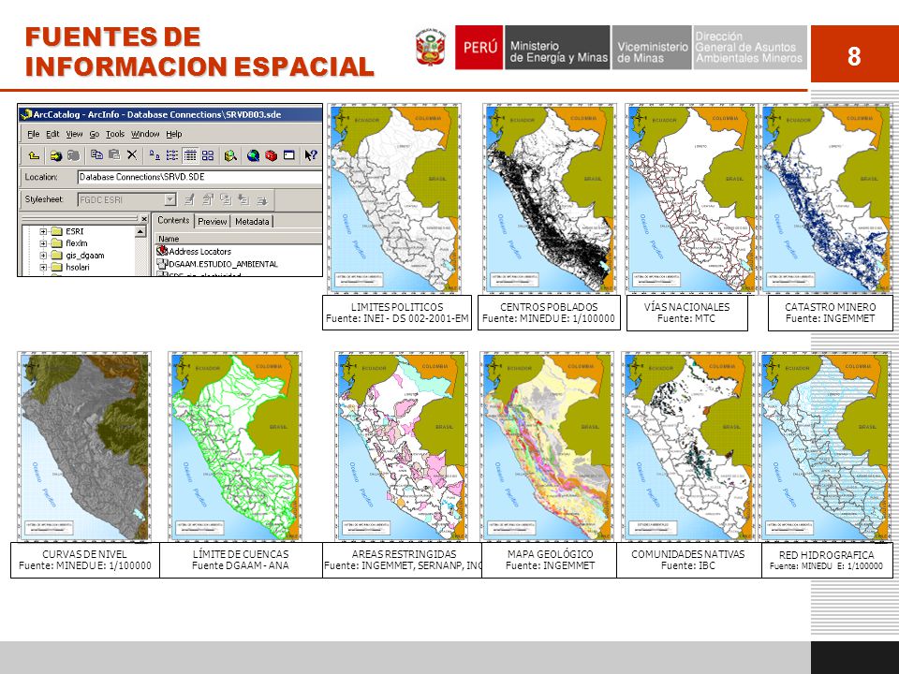Select the gis_dgaam folder label

(85, 255)
